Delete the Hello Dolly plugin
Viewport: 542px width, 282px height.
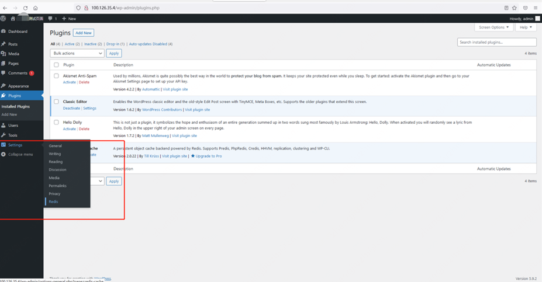point(84,129)
